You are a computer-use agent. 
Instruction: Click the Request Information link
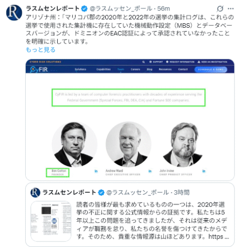coord(180,62)
